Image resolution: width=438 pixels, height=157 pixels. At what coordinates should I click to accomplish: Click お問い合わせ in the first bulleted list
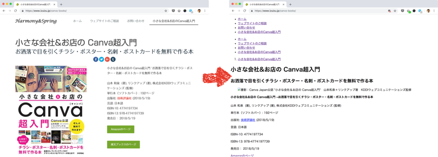246,28
